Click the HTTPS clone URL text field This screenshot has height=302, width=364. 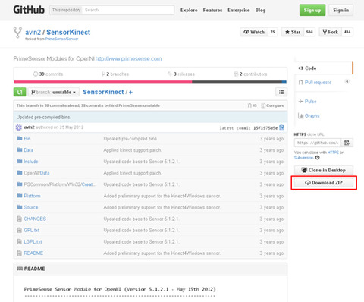pyautogui.click(x=318, y=143)
